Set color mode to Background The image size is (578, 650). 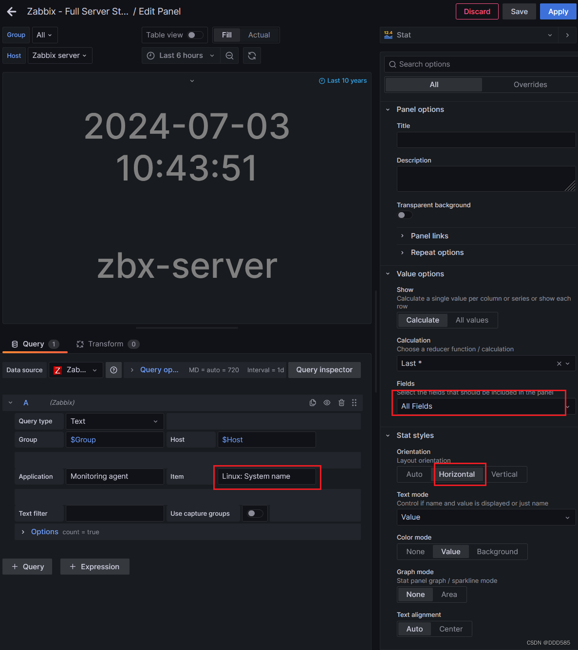497,552
